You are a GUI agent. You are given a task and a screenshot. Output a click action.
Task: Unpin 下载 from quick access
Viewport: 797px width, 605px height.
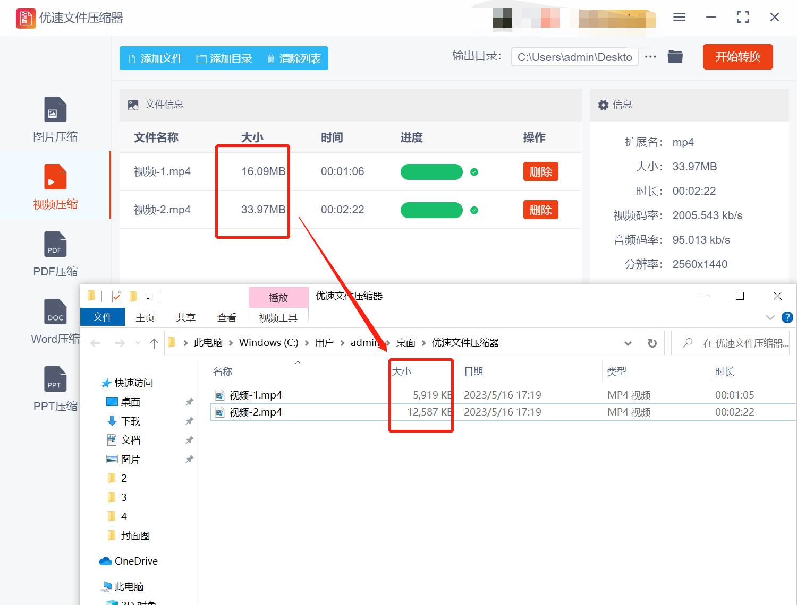(x=189, y=421)
